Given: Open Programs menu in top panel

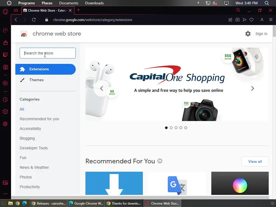Looking at the screenshot, I should point(27,3).
